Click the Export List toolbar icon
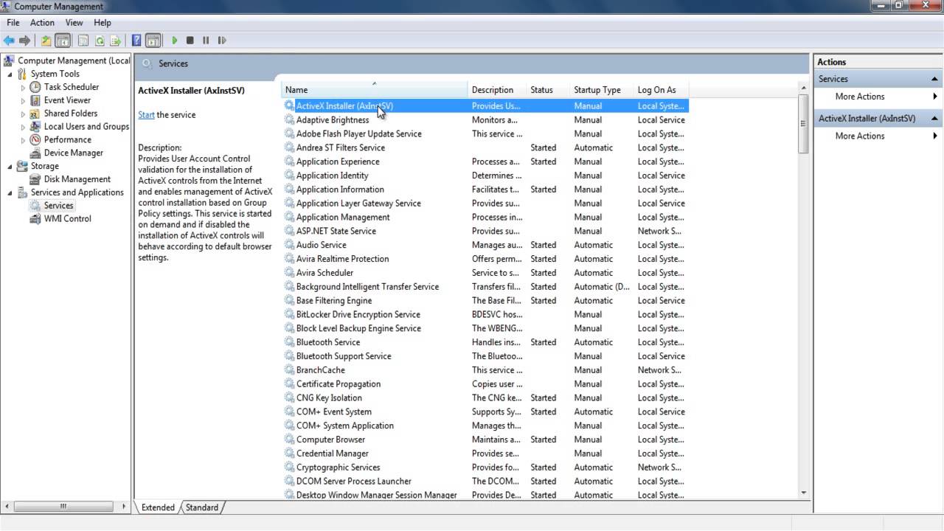This screenshot has width=944, height=531. coord(116,41)
